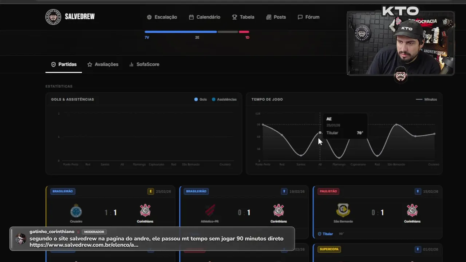This screenshot has height=262, width=466.
Task: Click the blue 7V wins bar segment
Action: coord(181,32)
